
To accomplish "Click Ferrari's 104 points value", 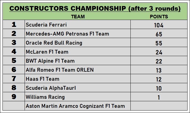I will [x=159, y=25].
